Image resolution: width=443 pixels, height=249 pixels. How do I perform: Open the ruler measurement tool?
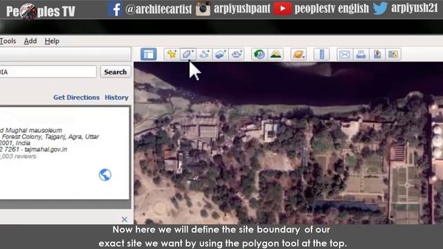(x=322, y=54)
